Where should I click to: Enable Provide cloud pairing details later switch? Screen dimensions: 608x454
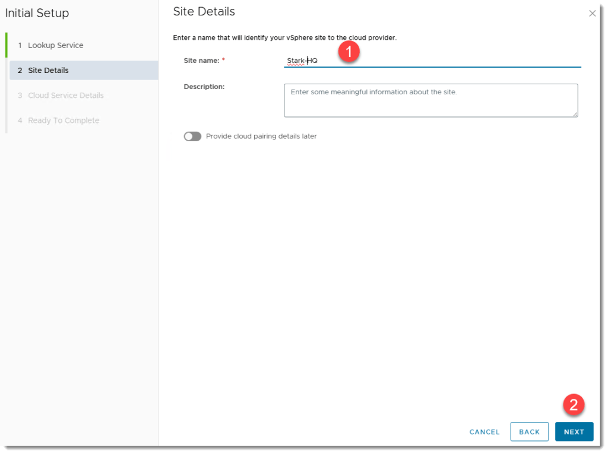[x=192, y=136]
